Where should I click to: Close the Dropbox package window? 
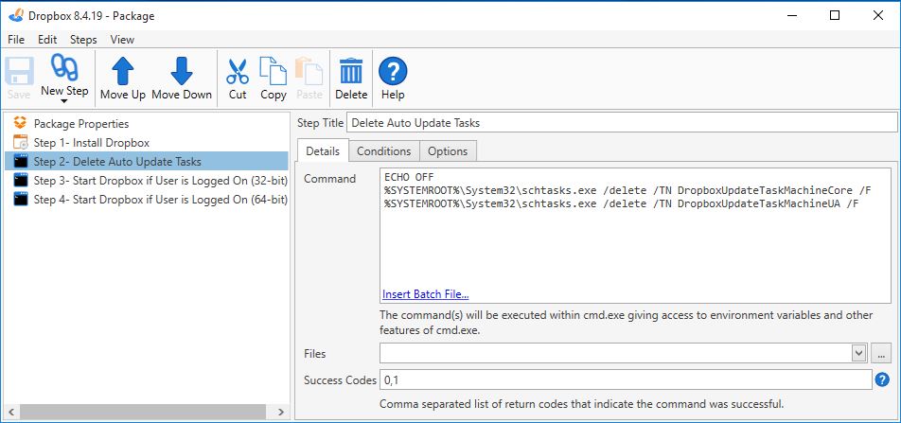[x=878, y=15]
